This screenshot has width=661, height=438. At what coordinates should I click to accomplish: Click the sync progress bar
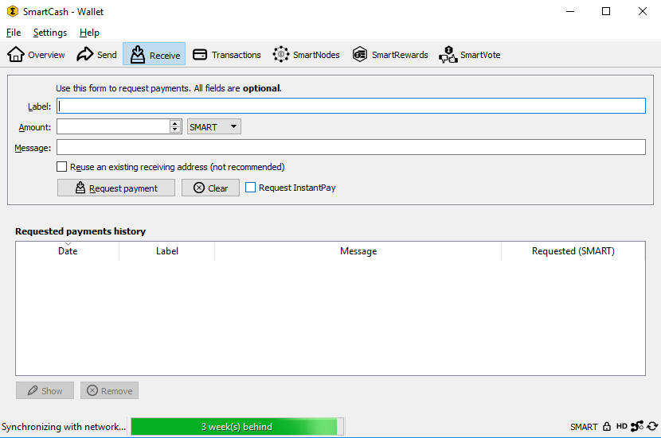pos(237,427)
